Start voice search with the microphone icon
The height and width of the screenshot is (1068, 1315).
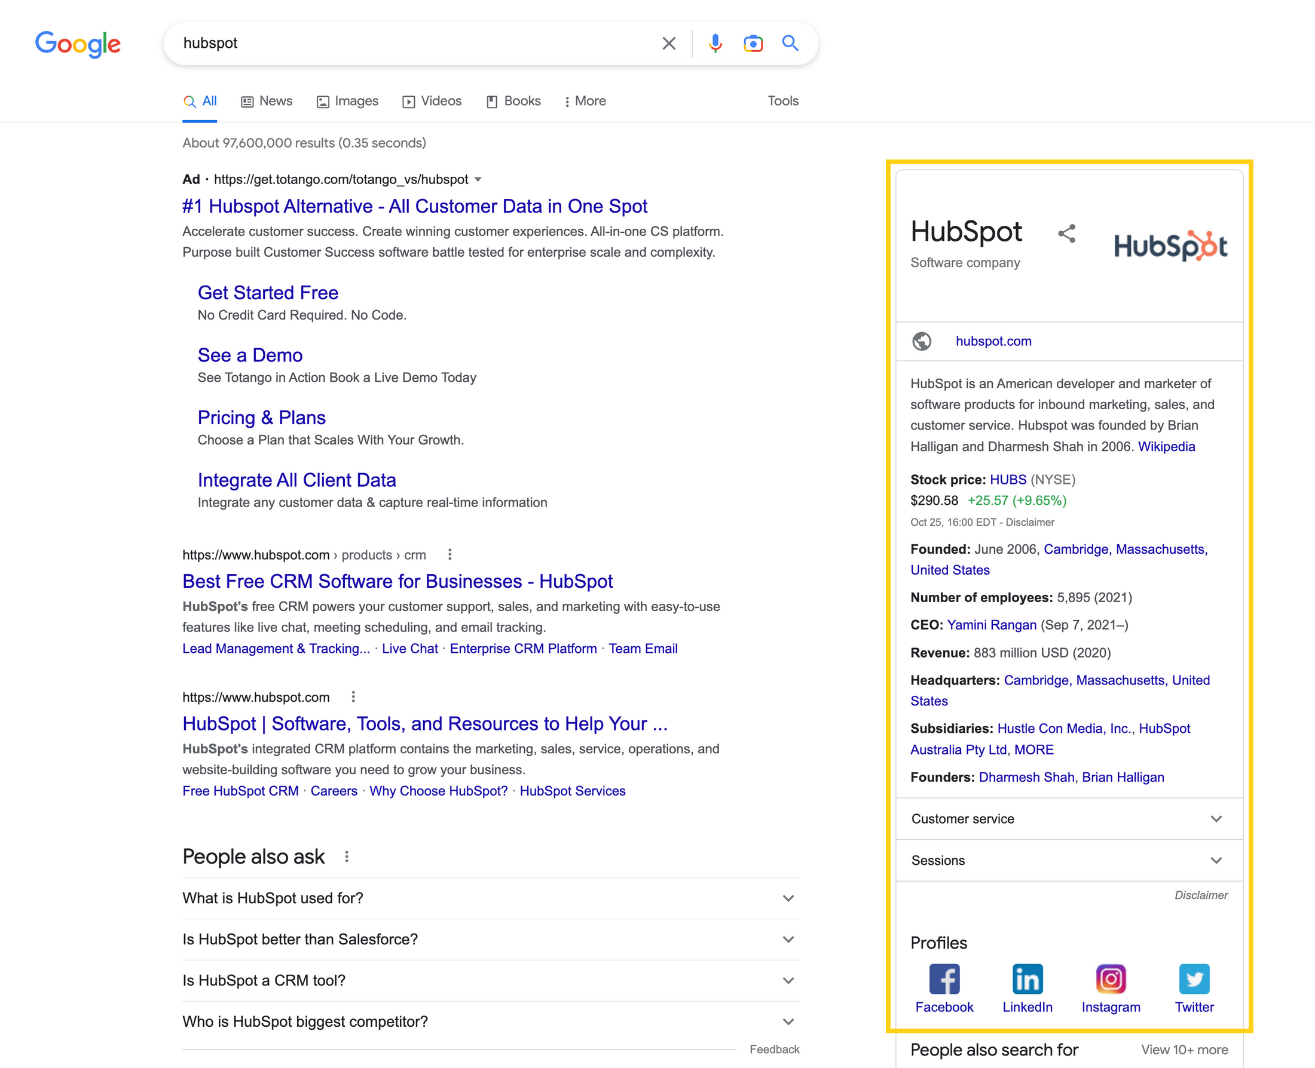[715, 43]
